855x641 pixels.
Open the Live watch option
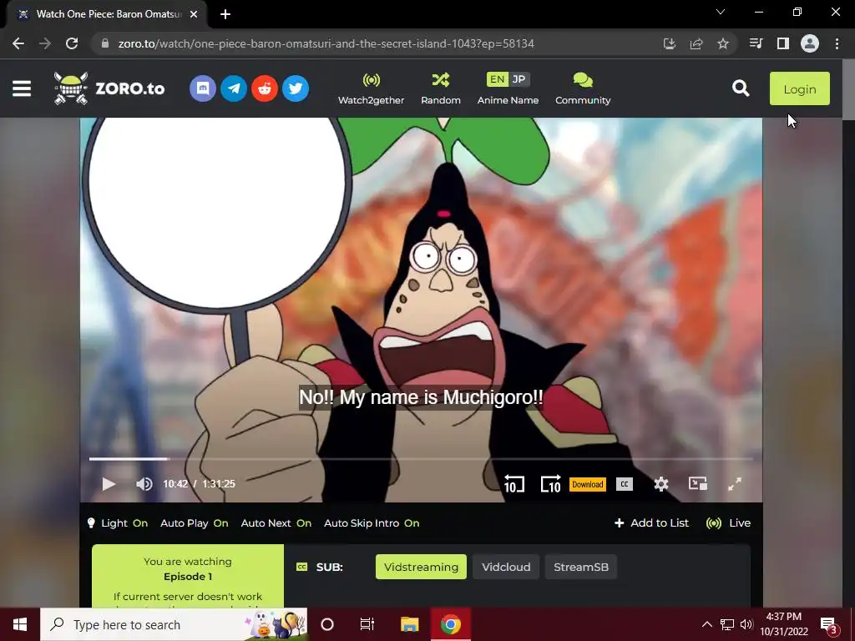coord(728,523)
